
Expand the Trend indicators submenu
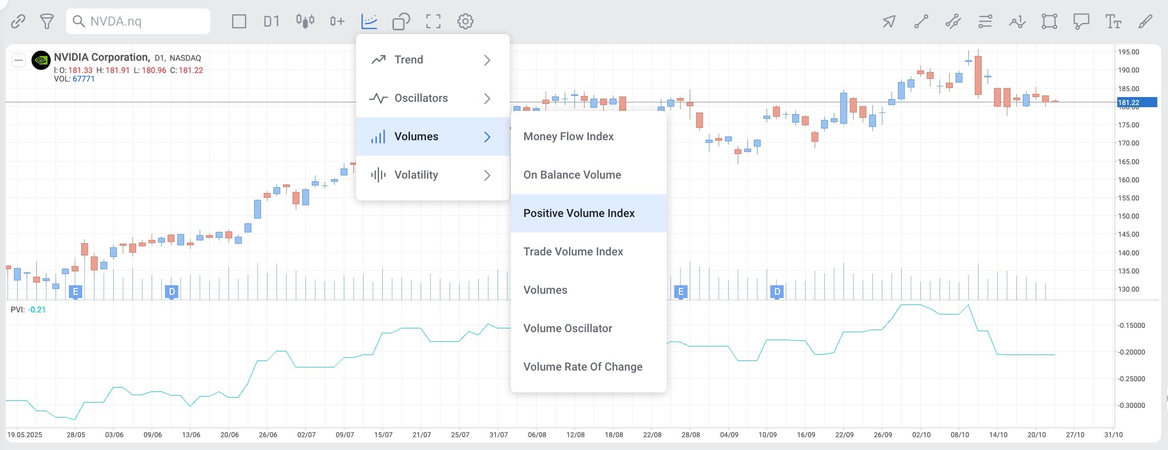433,60
